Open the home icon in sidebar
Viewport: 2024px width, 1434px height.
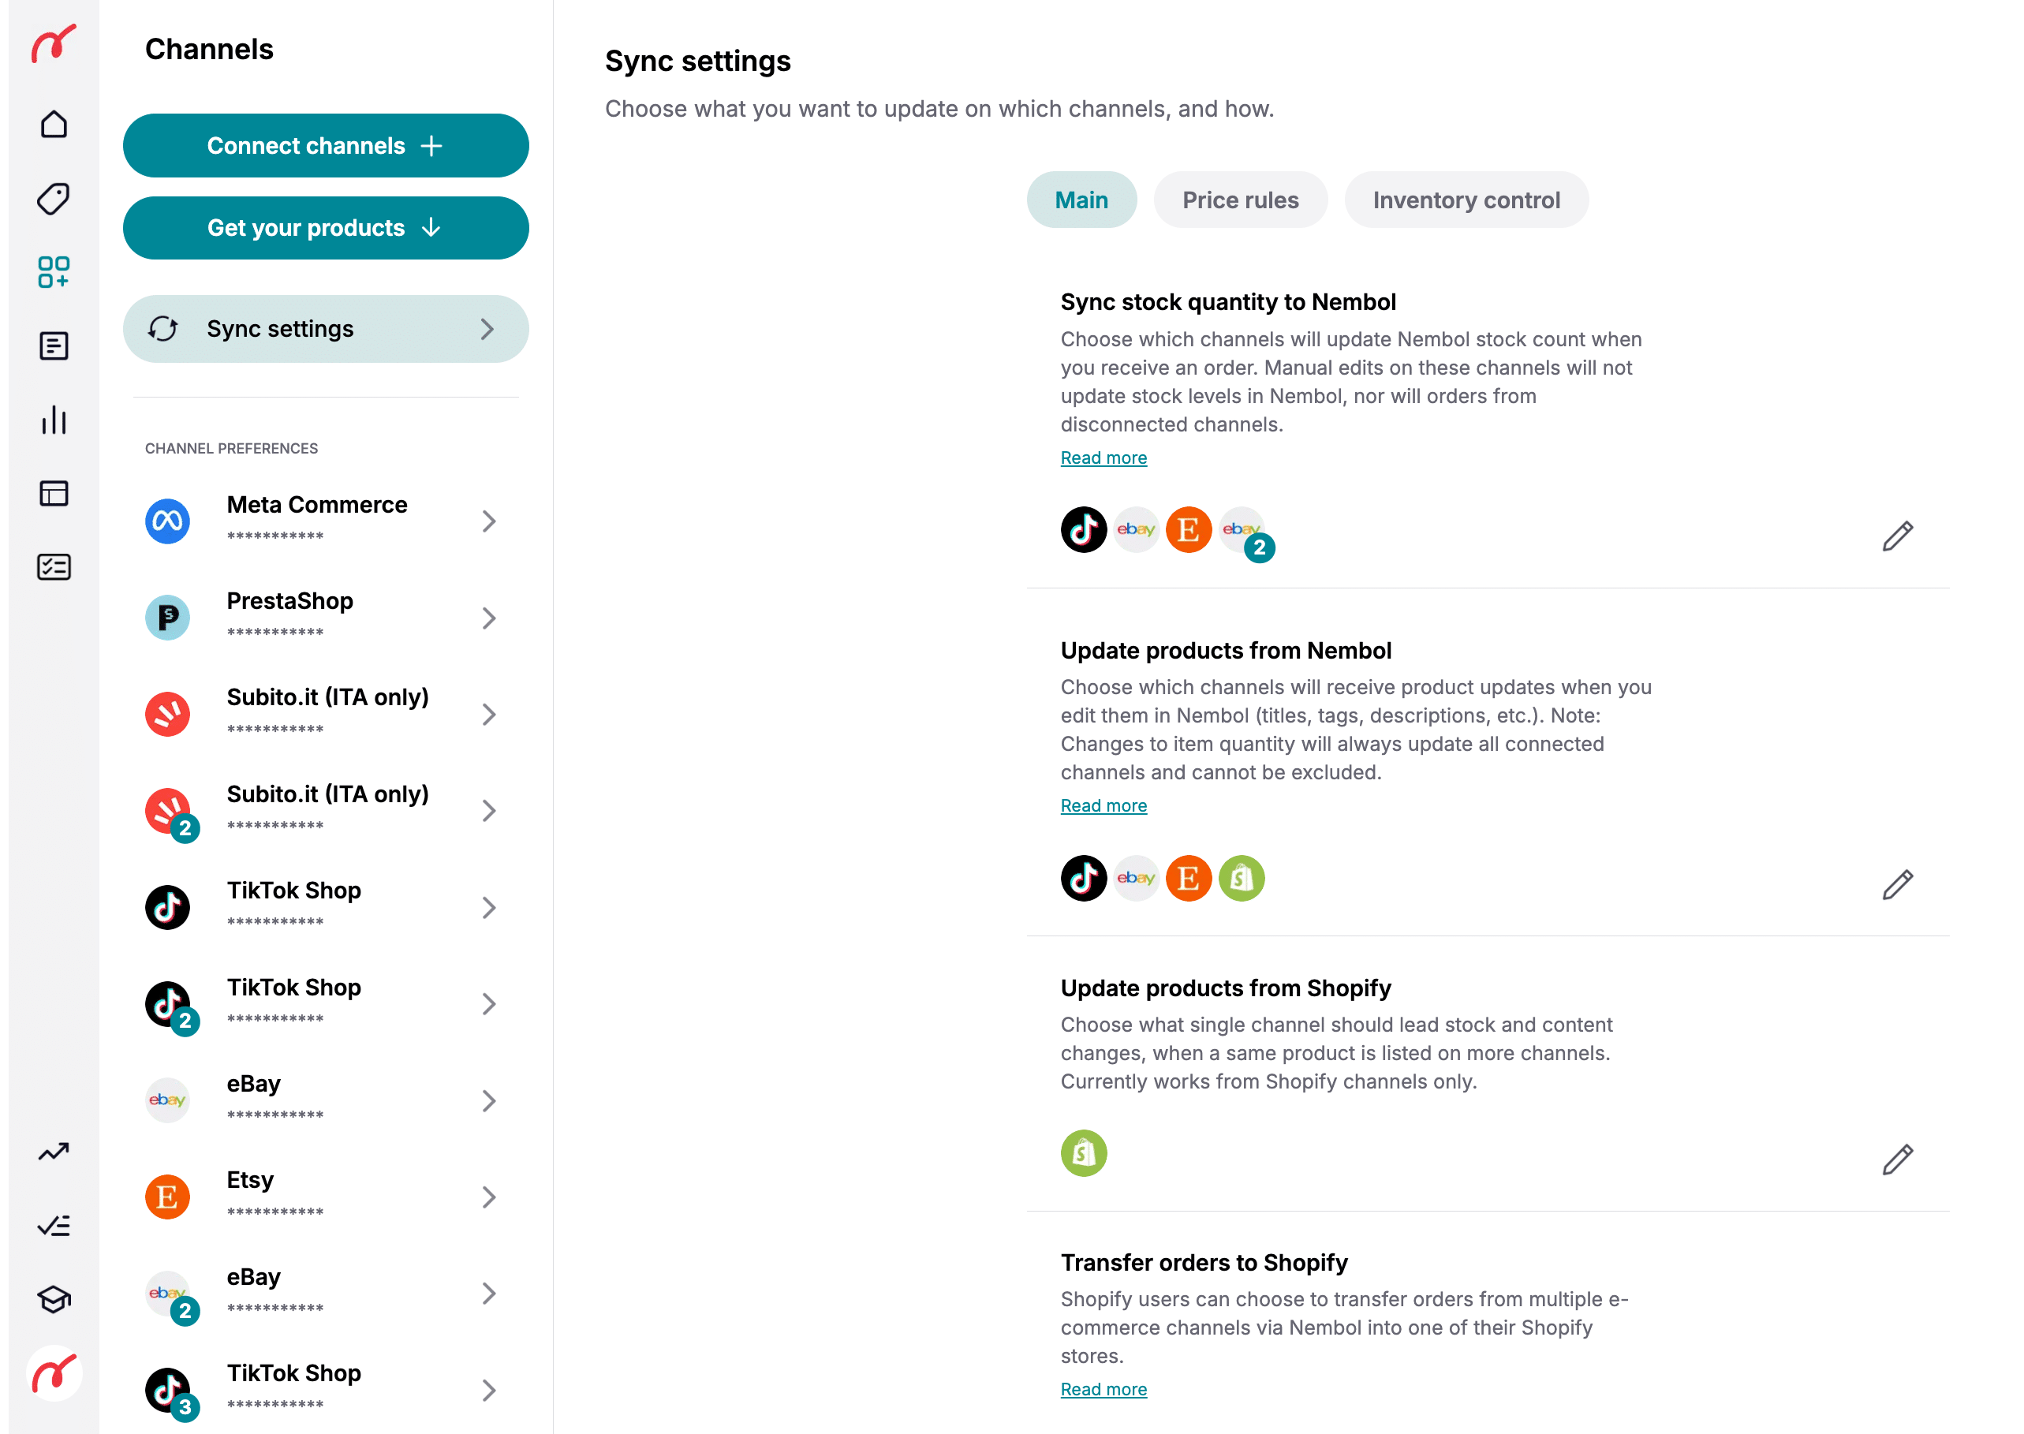(54, 125)
